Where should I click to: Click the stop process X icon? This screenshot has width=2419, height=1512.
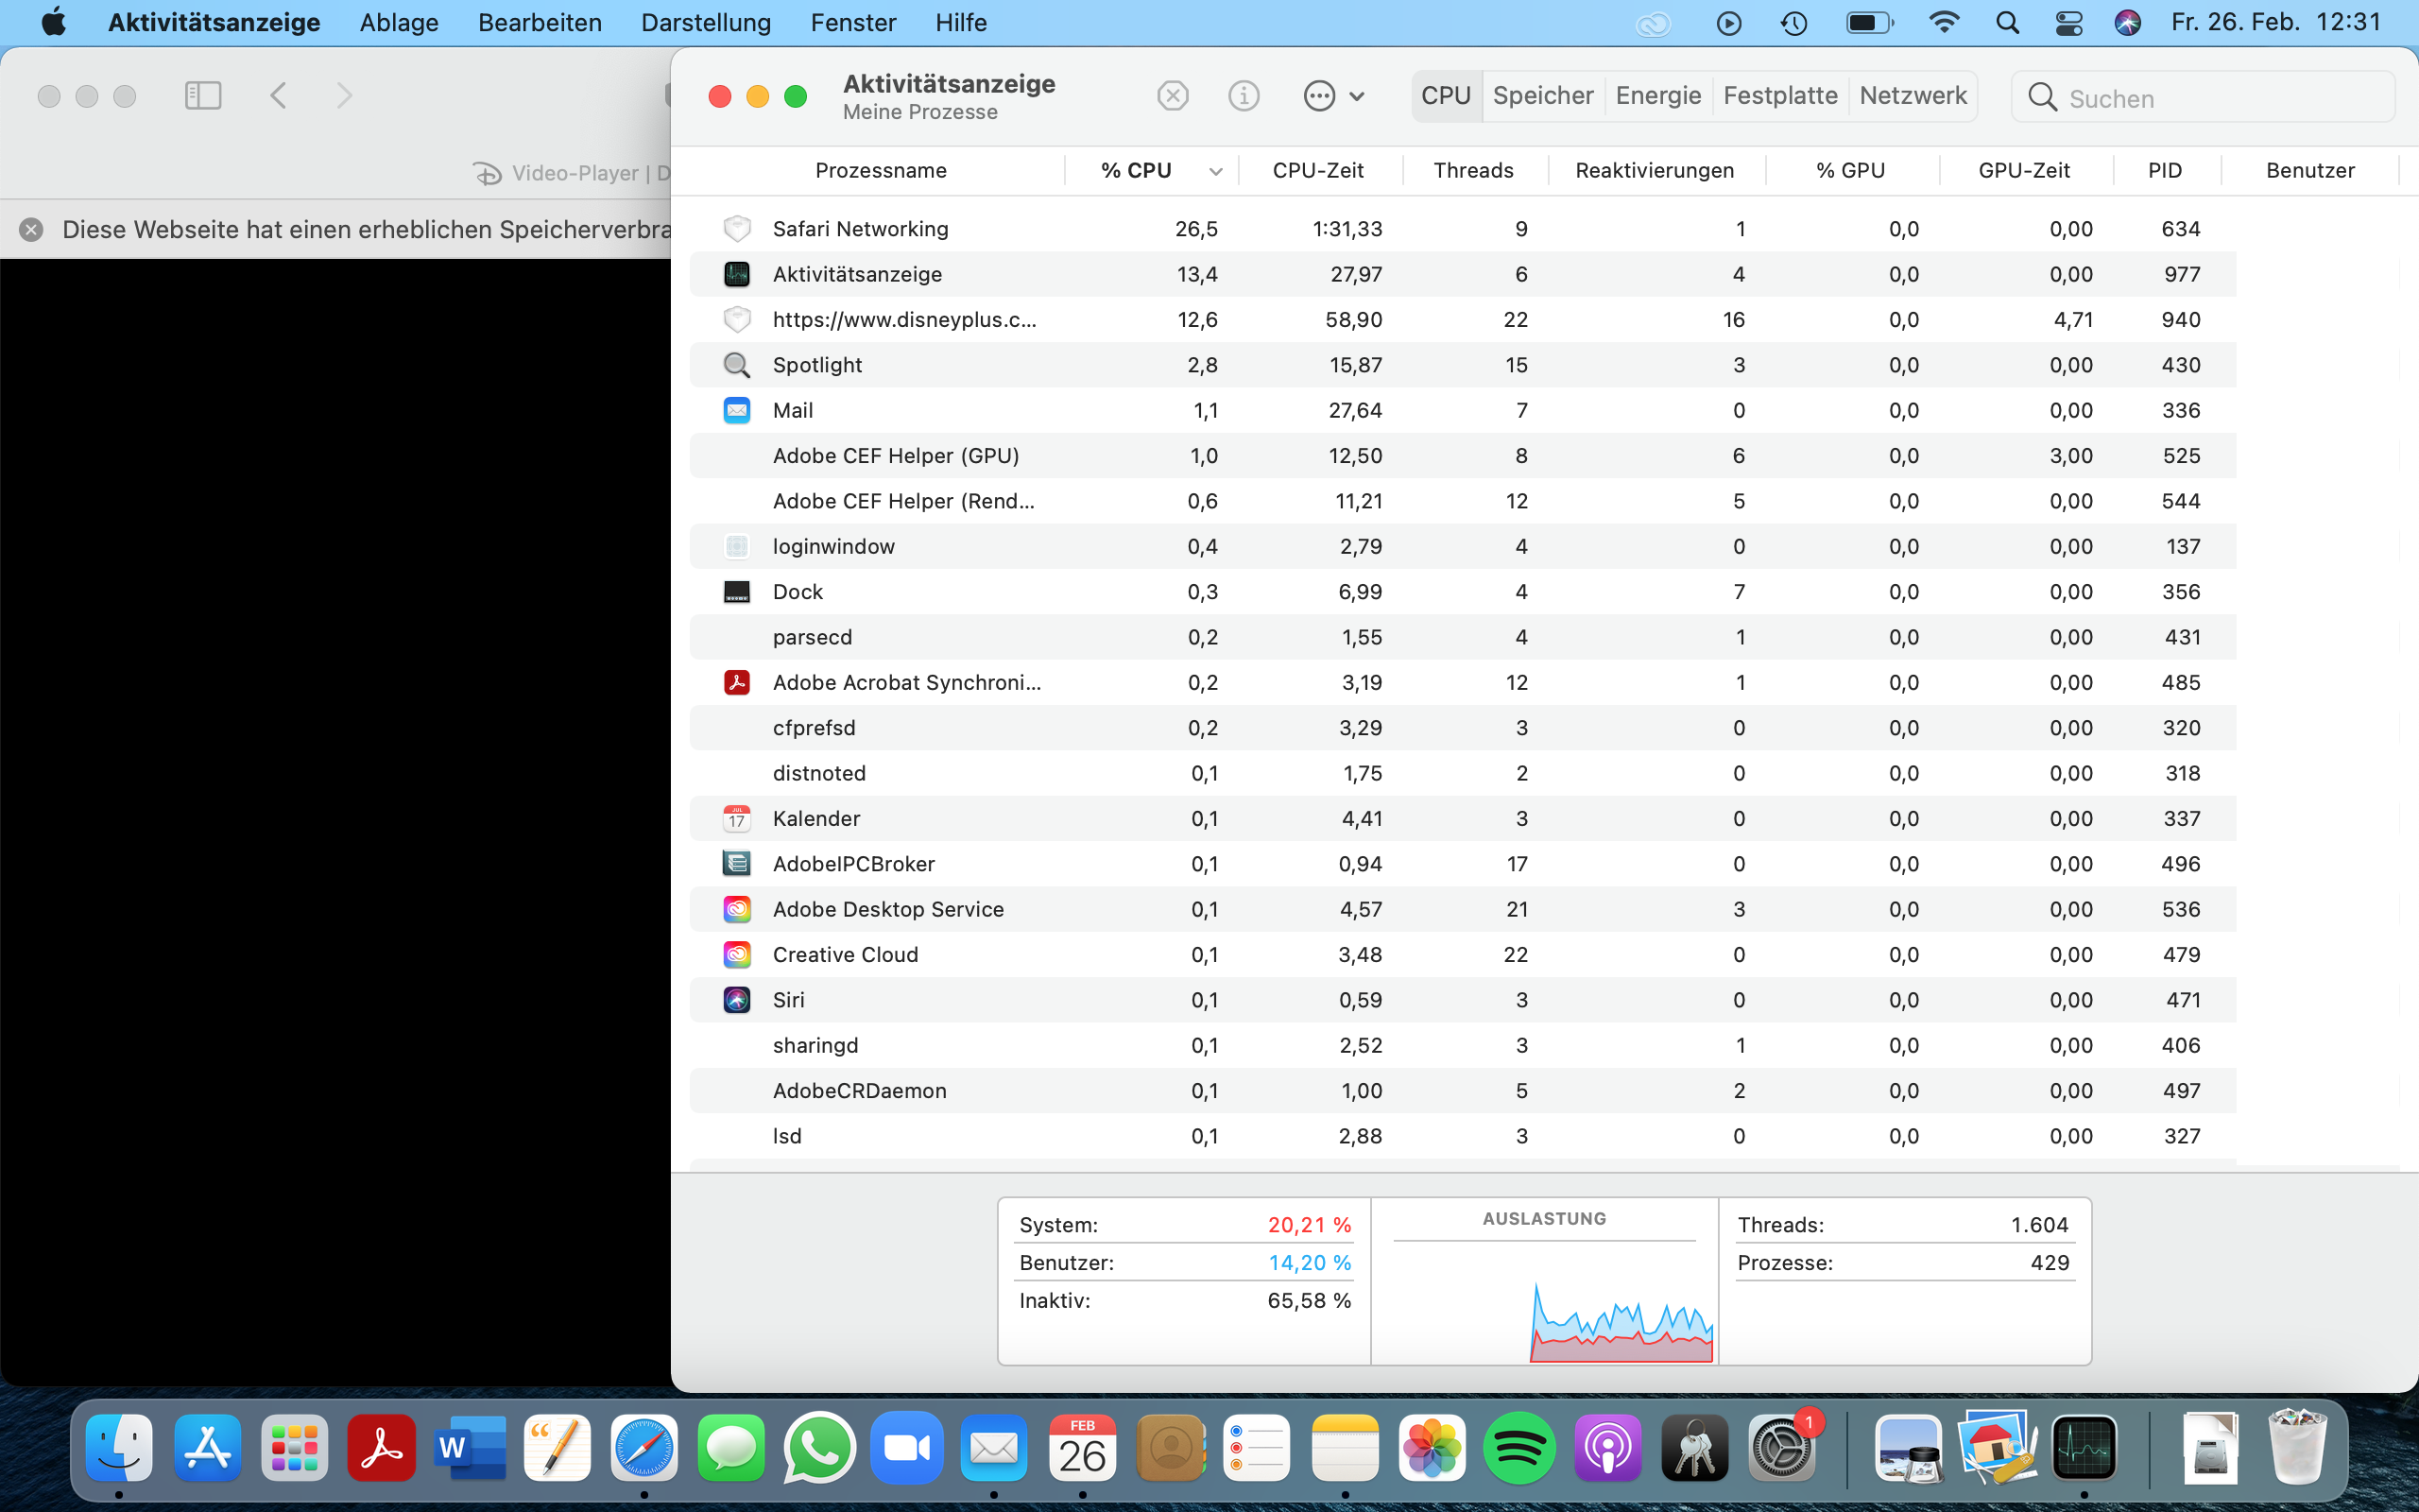point(1173,96)
